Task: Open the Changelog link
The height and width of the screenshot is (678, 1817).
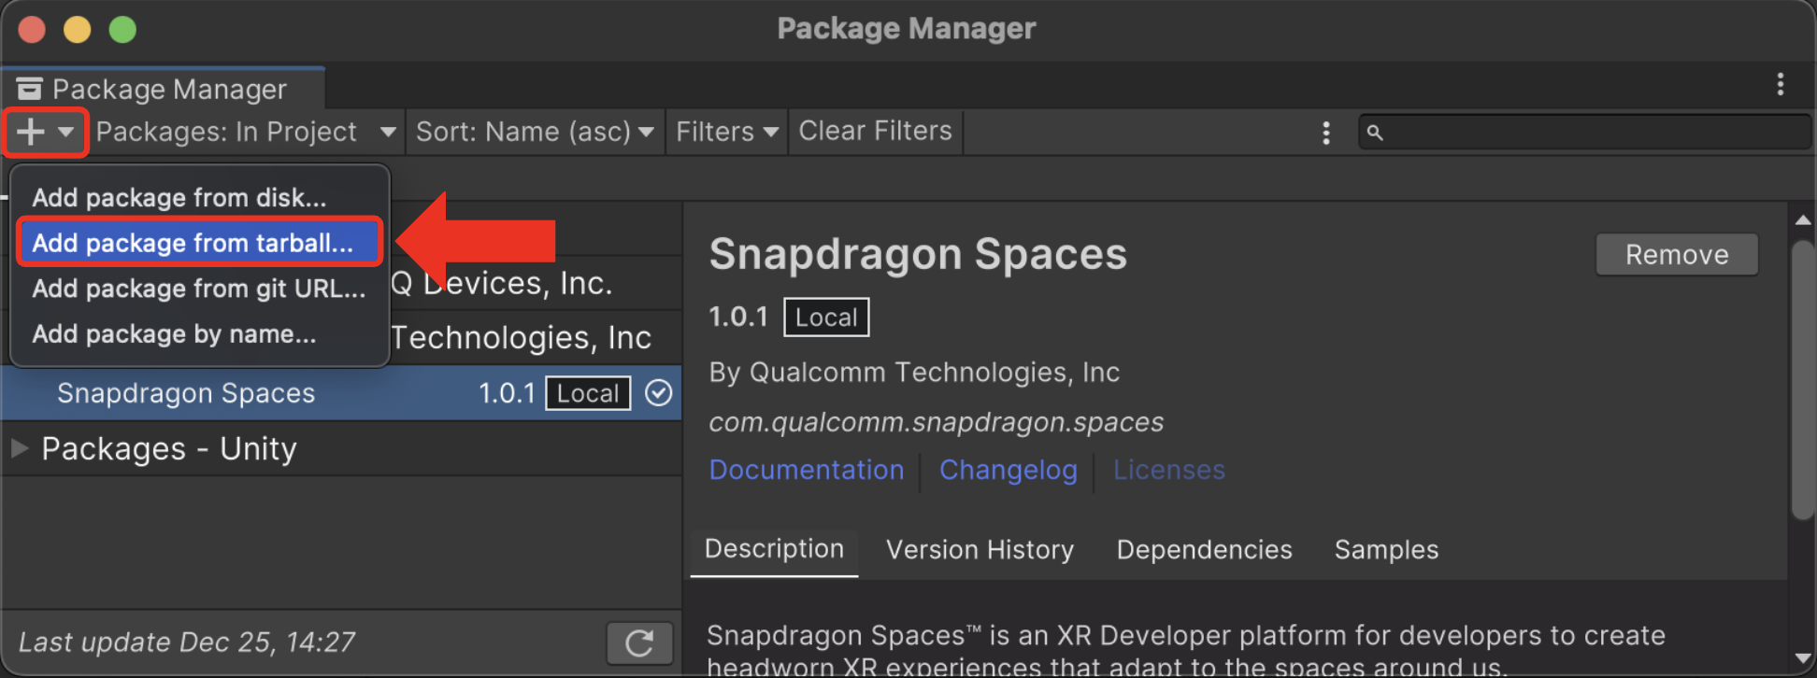Action: click(1008, 470)
